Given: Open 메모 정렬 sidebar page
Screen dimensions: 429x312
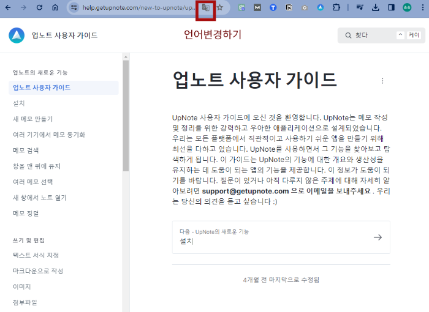Looking at the screenshot, I should pyautogui.click(x=26, y=214).
